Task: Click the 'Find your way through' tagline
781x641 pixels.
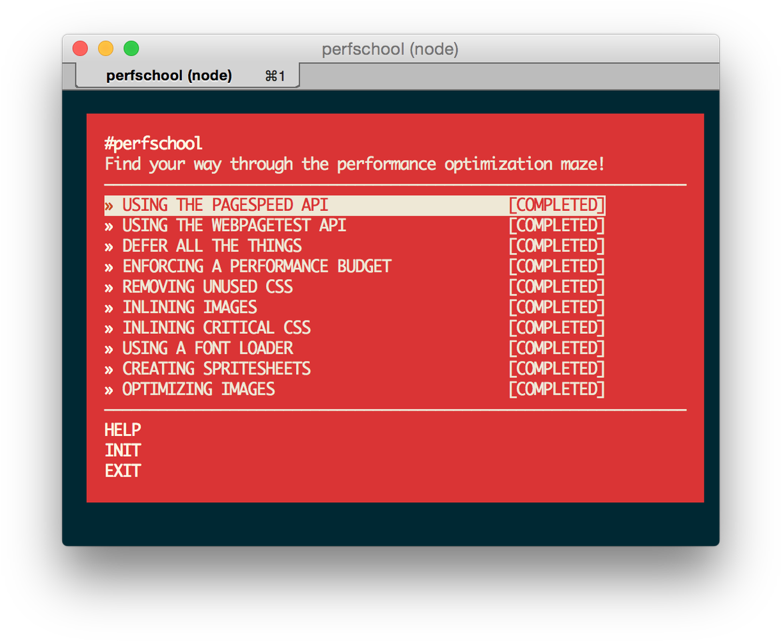Action: point(355,164)
